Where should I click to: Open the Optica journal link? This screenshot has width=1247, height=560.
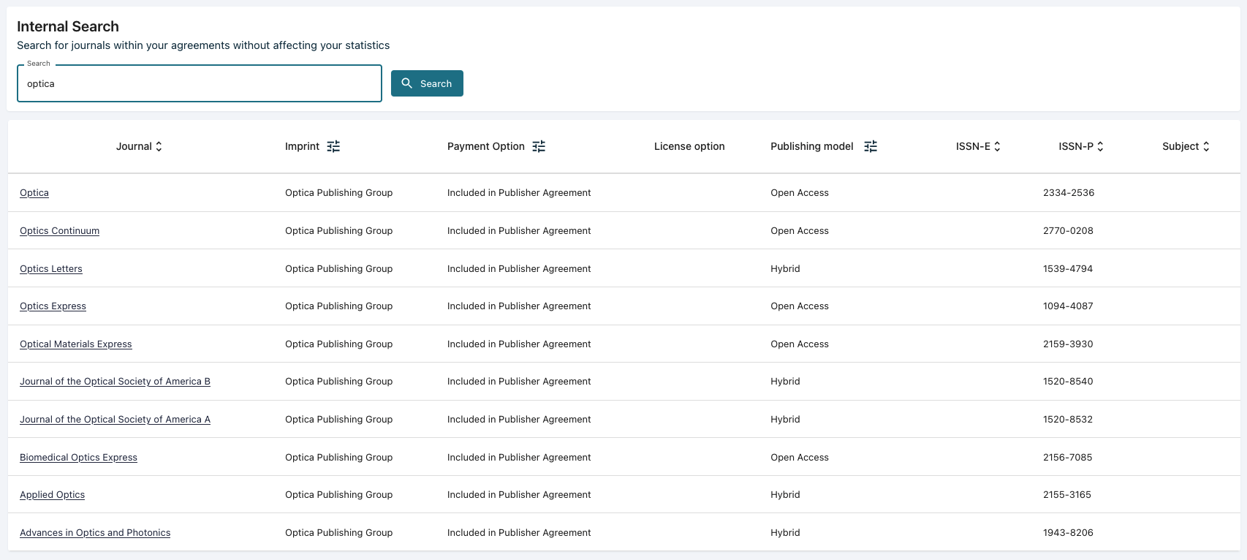(34, 193)
